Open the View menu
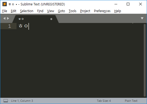This screenshot has height=104, width=147. 51,11
